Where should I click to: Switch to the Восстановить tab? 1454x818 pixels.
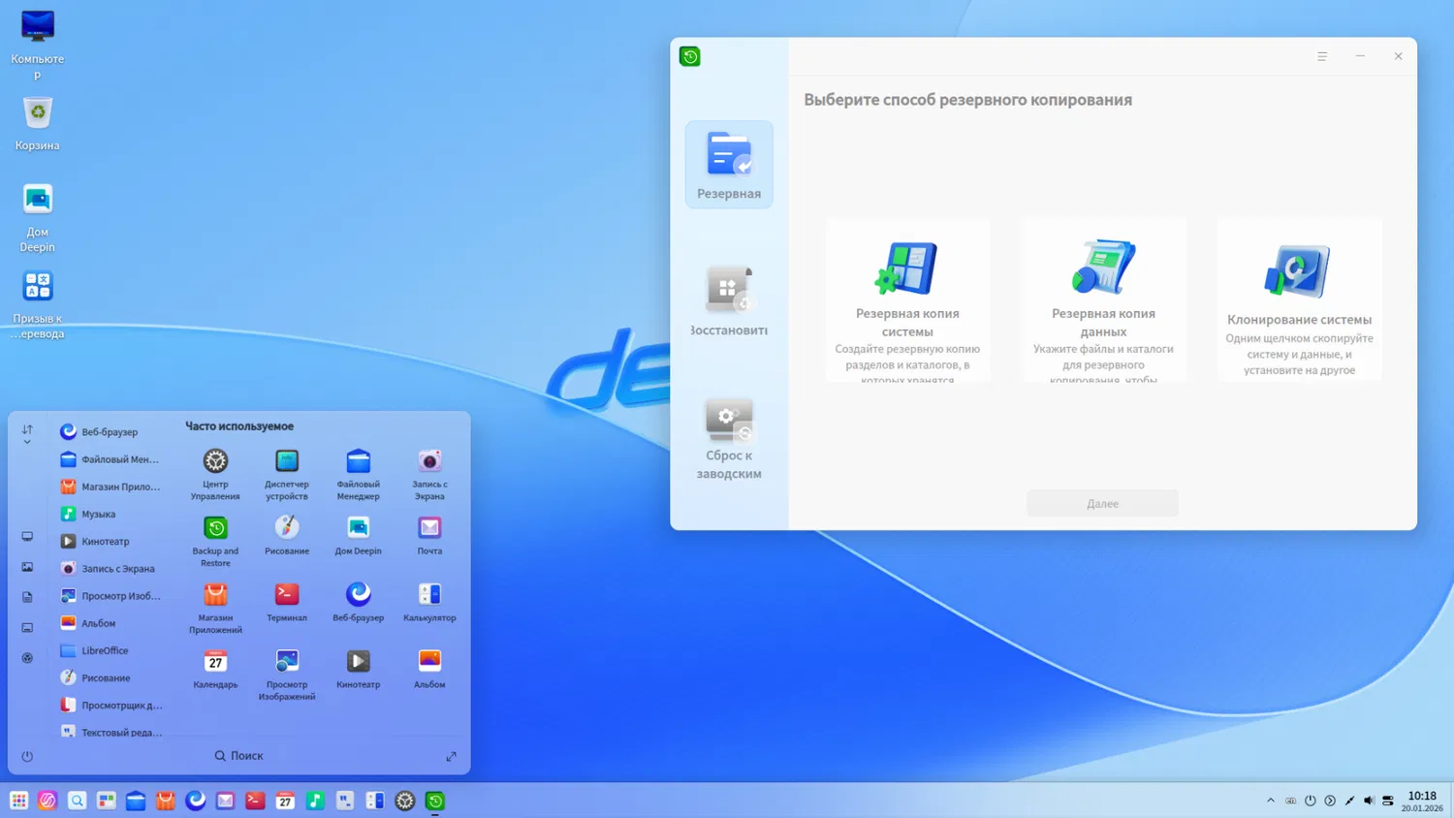click(729, 301)
